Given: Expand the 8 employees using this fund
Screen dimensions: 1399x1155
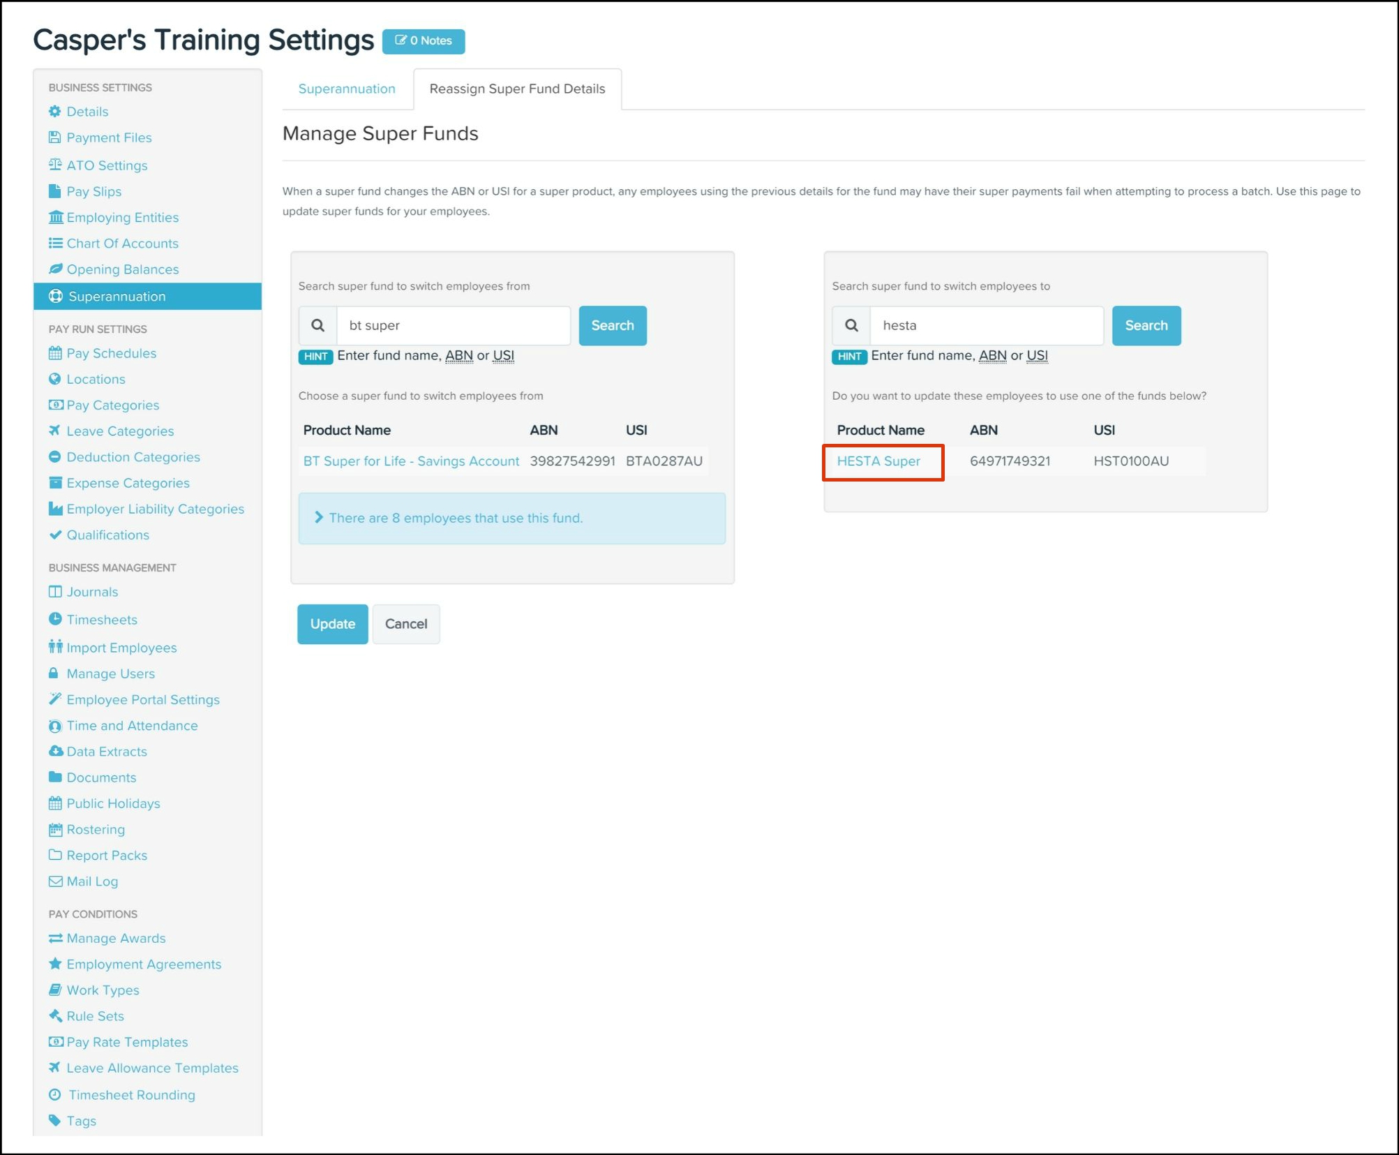Looking at the screenshot, I should (455, 518).
